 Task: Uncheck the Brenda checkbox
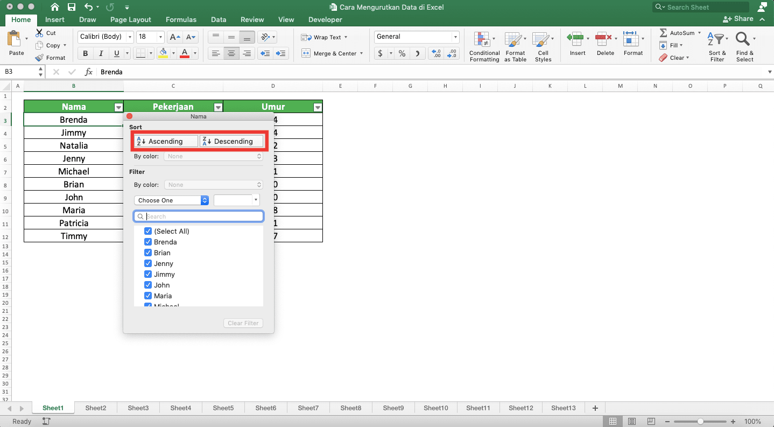[x=148, y=242]
